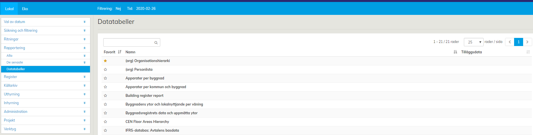533x135 pixels.
Task: Go to previous page arrow
Action: (x=510, y=42)
